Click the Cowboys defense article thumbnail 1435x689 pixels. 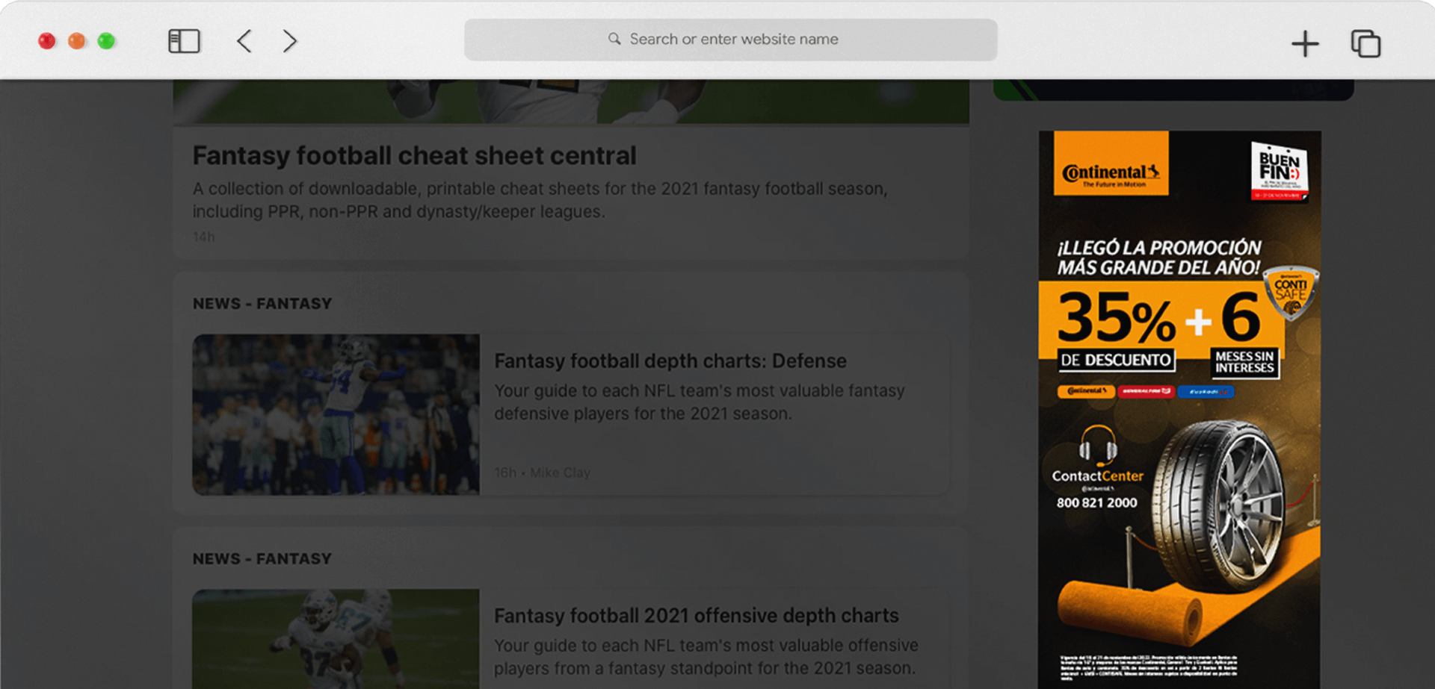coord(336,414)
